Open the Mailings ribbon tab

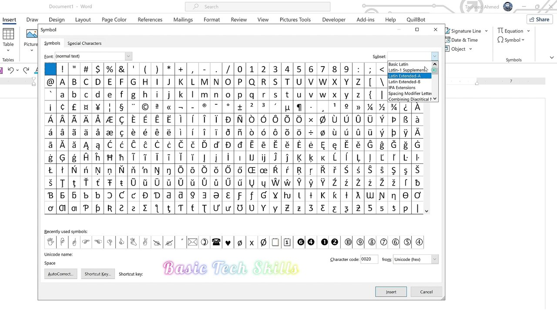[183, 20]
